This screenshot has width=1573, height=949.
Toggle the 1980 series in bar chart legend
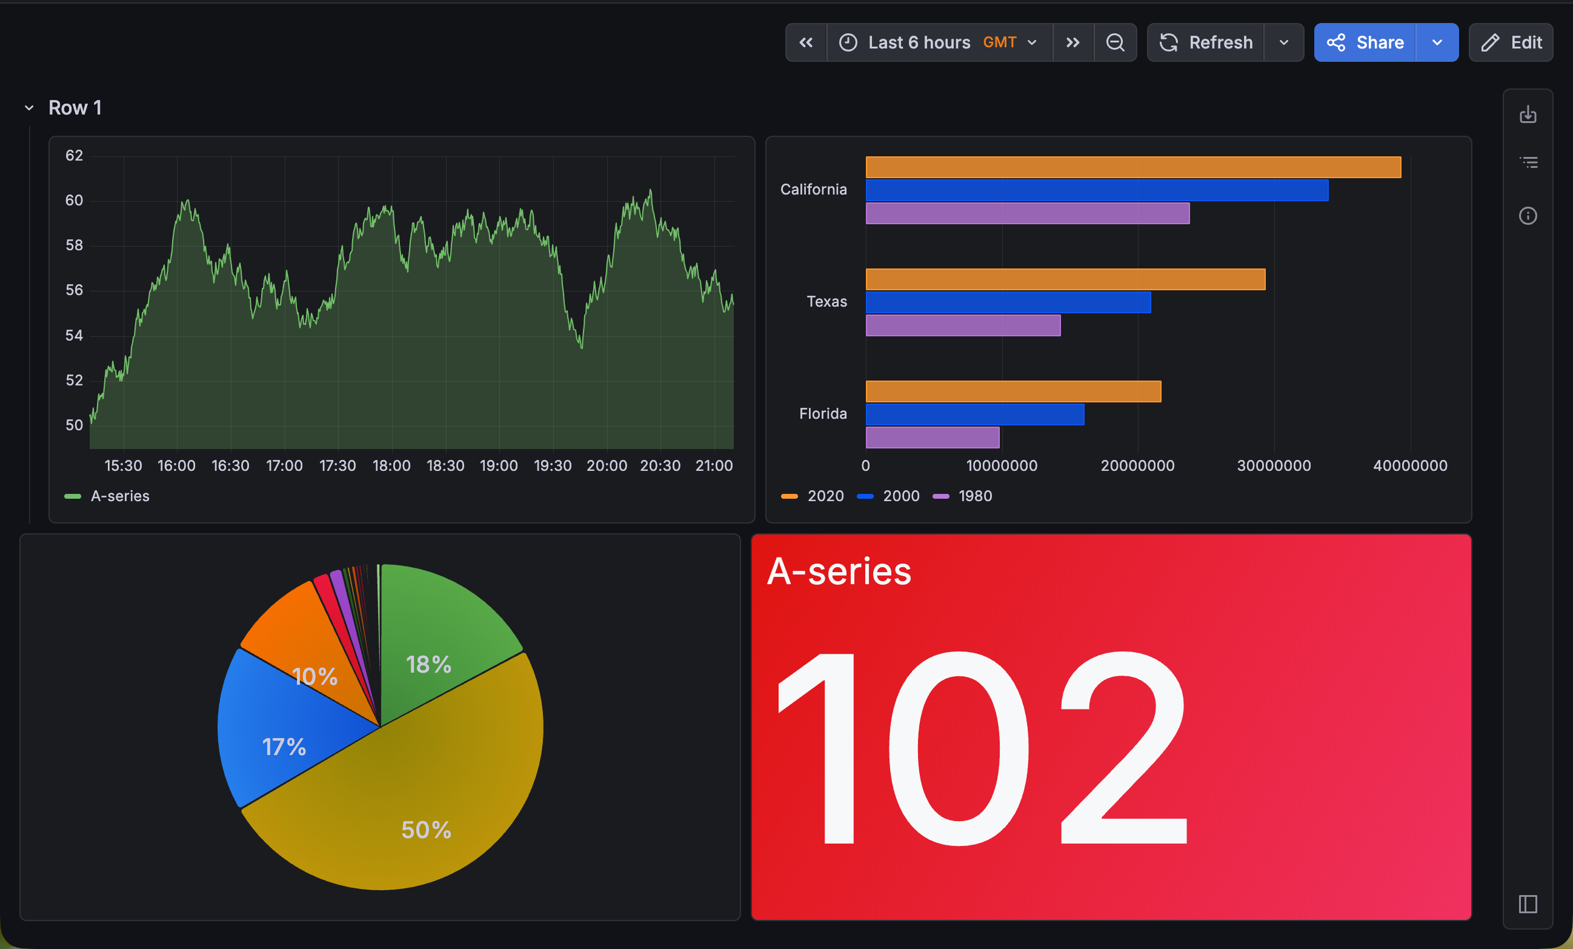pos(975,496)
